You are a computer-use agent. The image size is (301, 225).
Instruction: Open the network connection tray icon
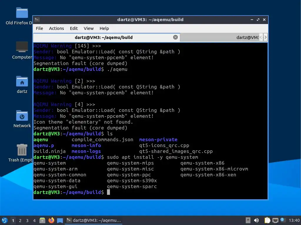click(275, 220)
